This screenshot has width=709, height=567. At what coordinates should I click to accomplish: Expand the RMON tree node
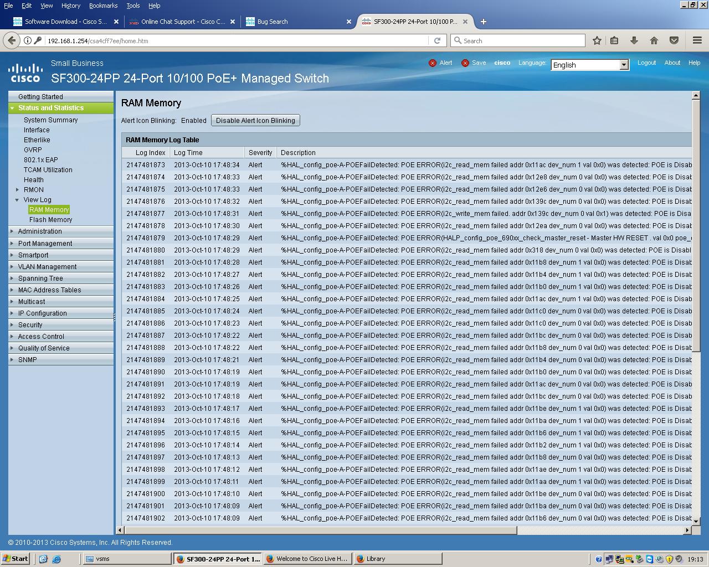click(x=18, y=190)
